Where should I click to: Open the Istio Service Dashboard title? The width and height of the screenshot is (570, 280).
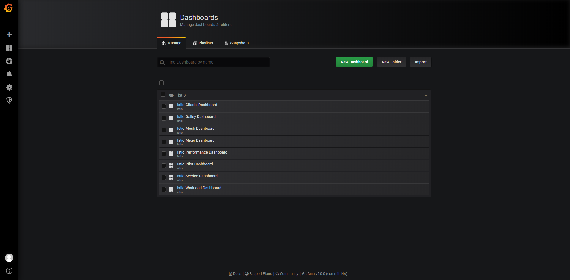(x=197, y=176)
